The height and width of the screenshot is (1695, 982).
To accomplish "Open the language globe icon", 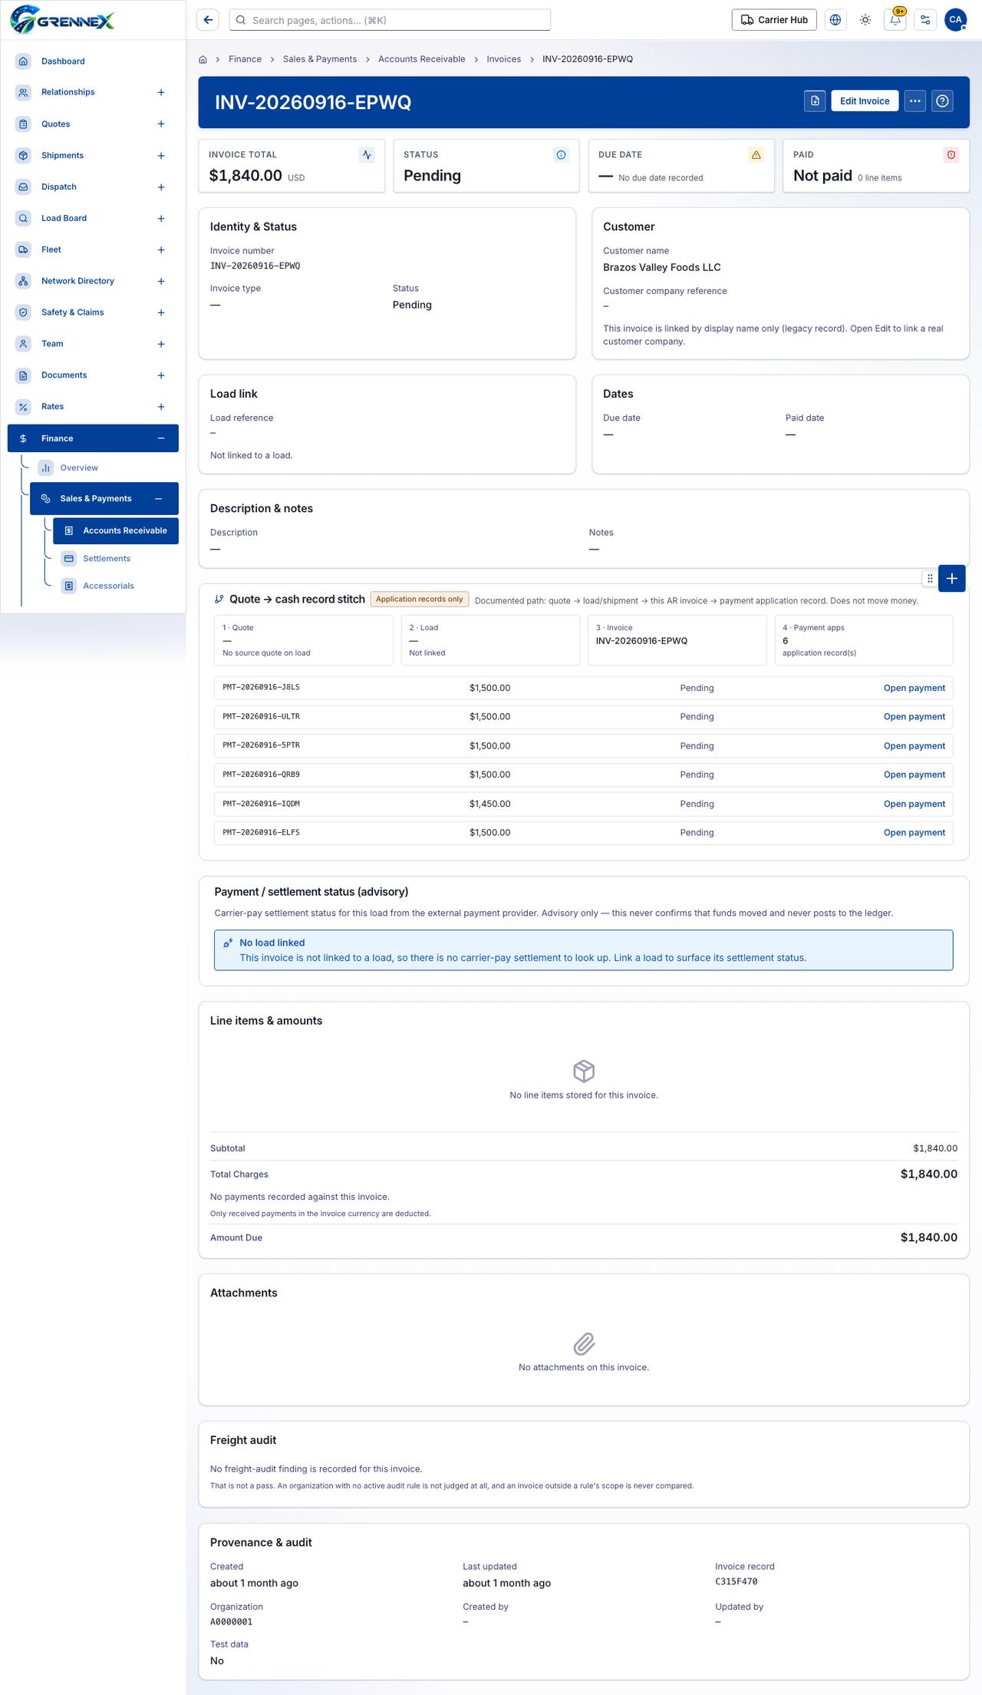I will click(835, 20).
